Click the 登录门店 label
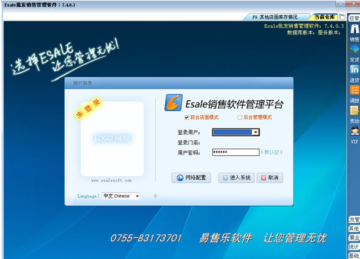Image resolution: width=360 pixels, height=259 pixels. coord(189,142)
